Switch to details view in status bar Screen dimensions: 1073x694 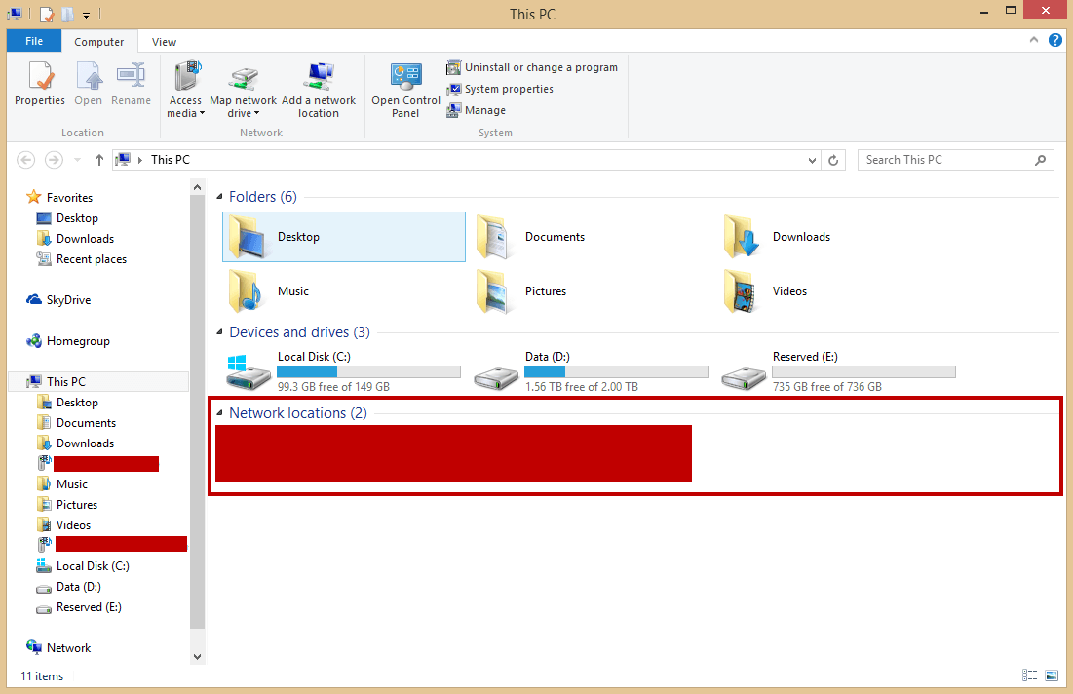click(x=1030, y=675)
